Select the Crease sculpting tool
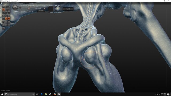The height and width of the screenshot is (96, 171). point(3,7)
